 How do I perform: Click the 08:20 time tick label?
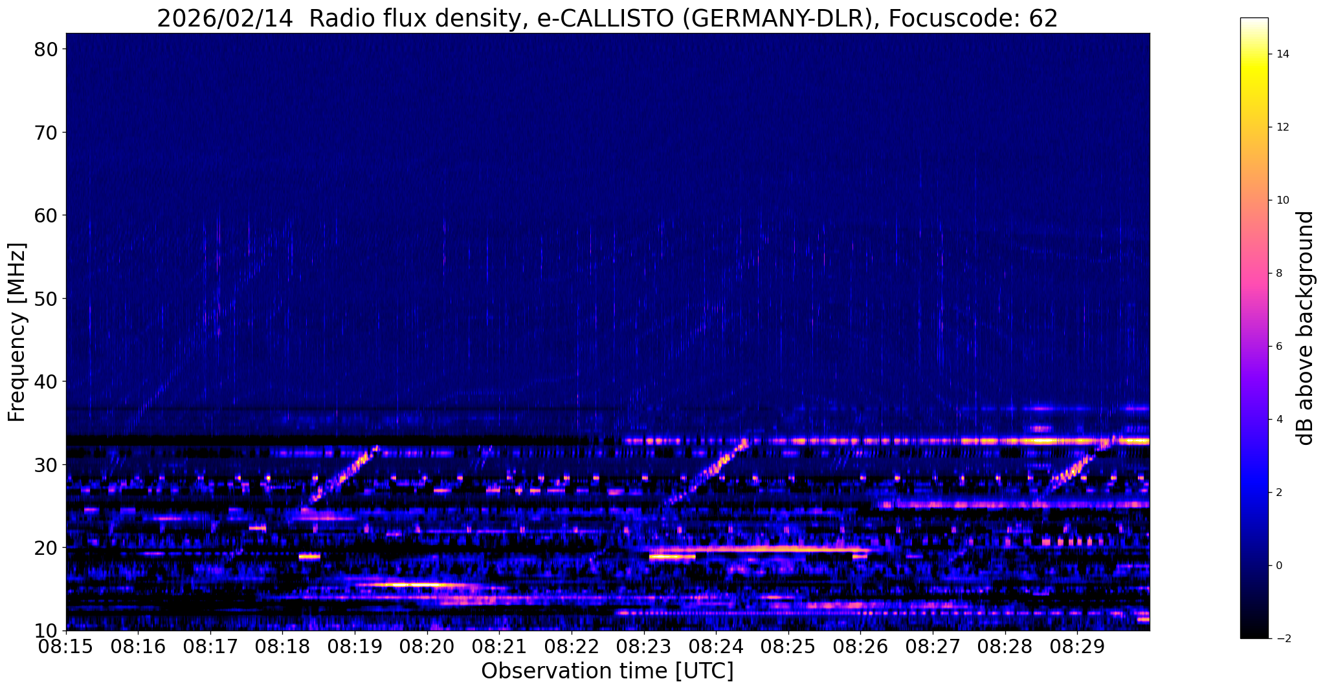point(427,646)
